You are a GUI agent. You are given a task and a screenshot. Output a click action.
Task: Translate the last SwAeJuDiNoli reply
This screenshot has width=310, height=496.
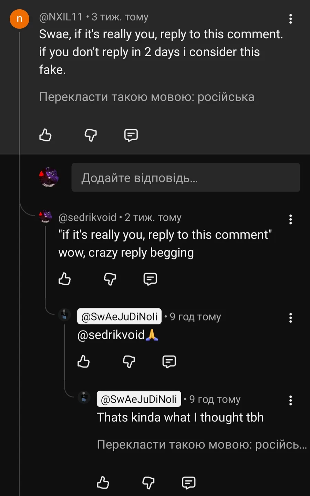[x=201, y=445]
